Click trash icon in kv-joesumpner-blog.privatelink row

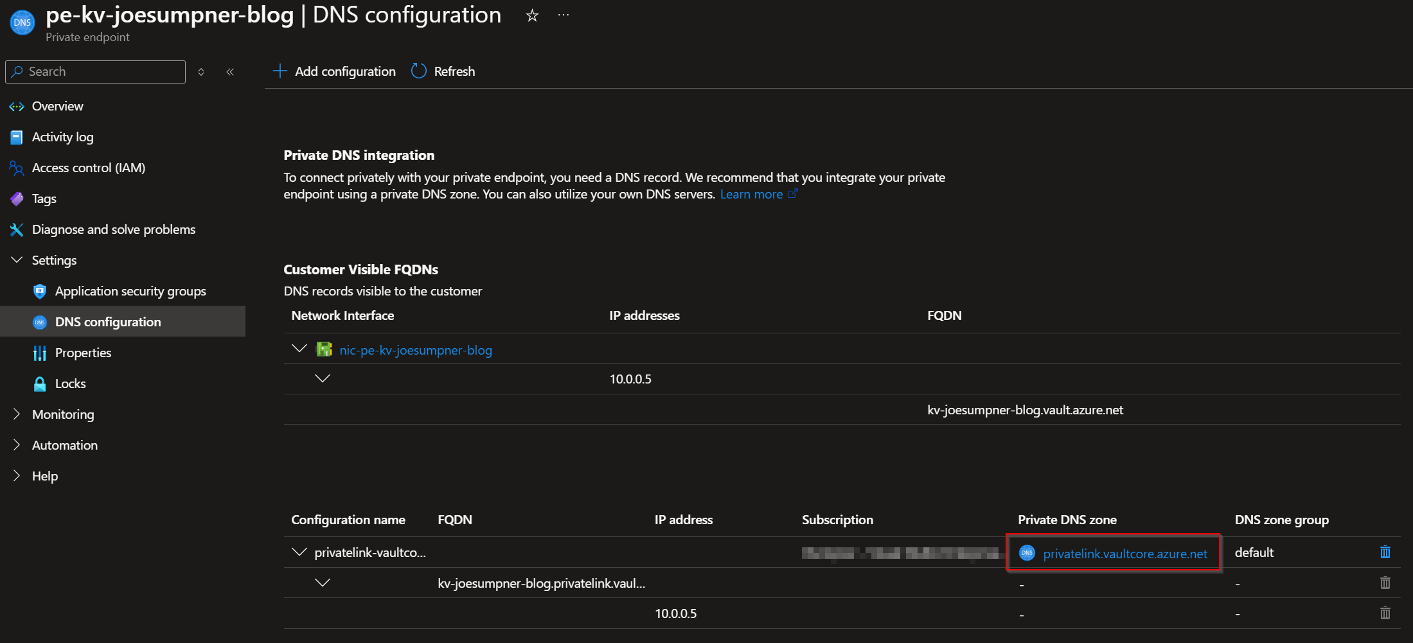click(x=1385, y=583)
